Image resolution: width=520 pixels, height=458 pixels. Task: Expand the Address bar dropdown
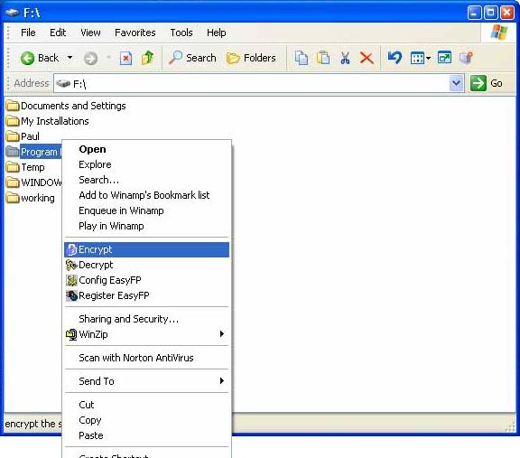[456, 83]
